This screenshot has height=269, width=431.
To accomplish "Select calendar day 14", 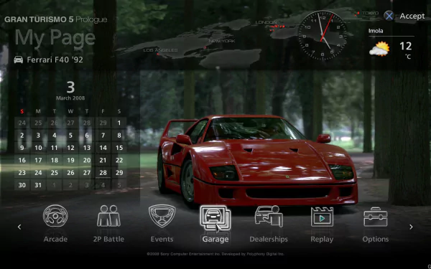I will 103,148.
